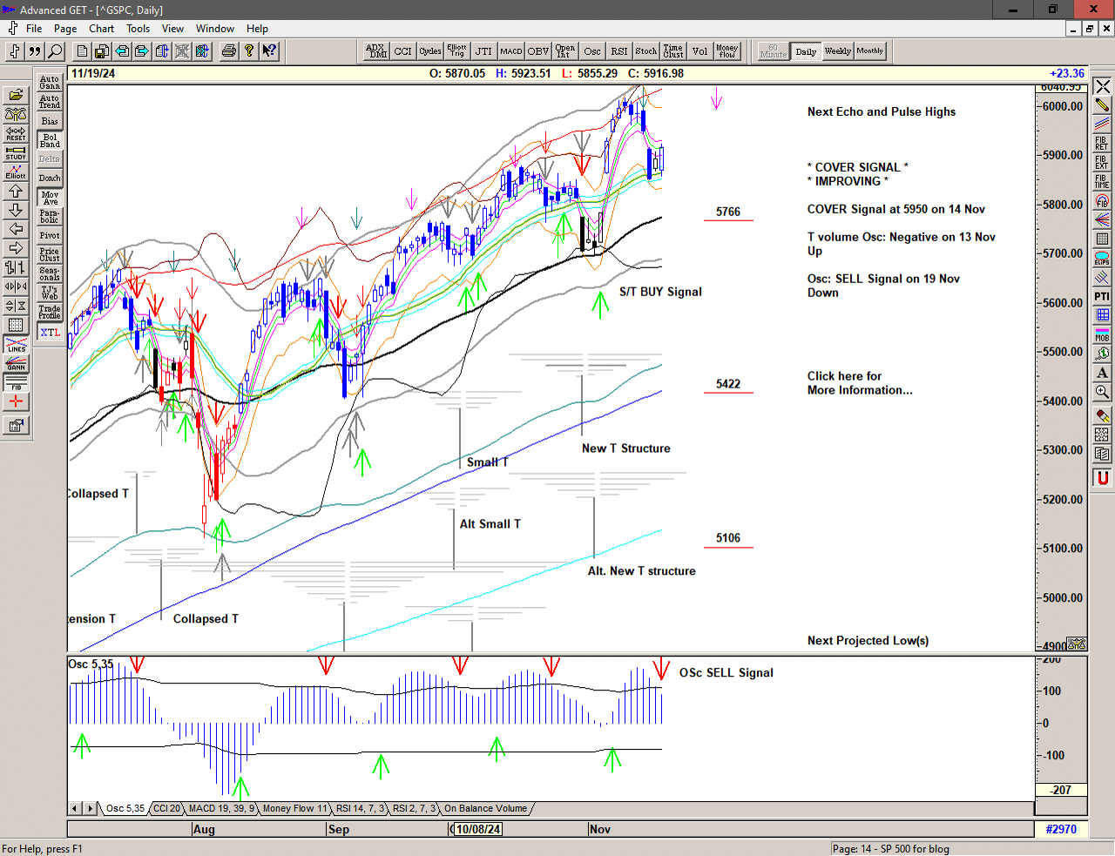The width and height of the screenshot is (1115, 856).
Task: Open the Tools menu
Action: (x=138, y=29)
